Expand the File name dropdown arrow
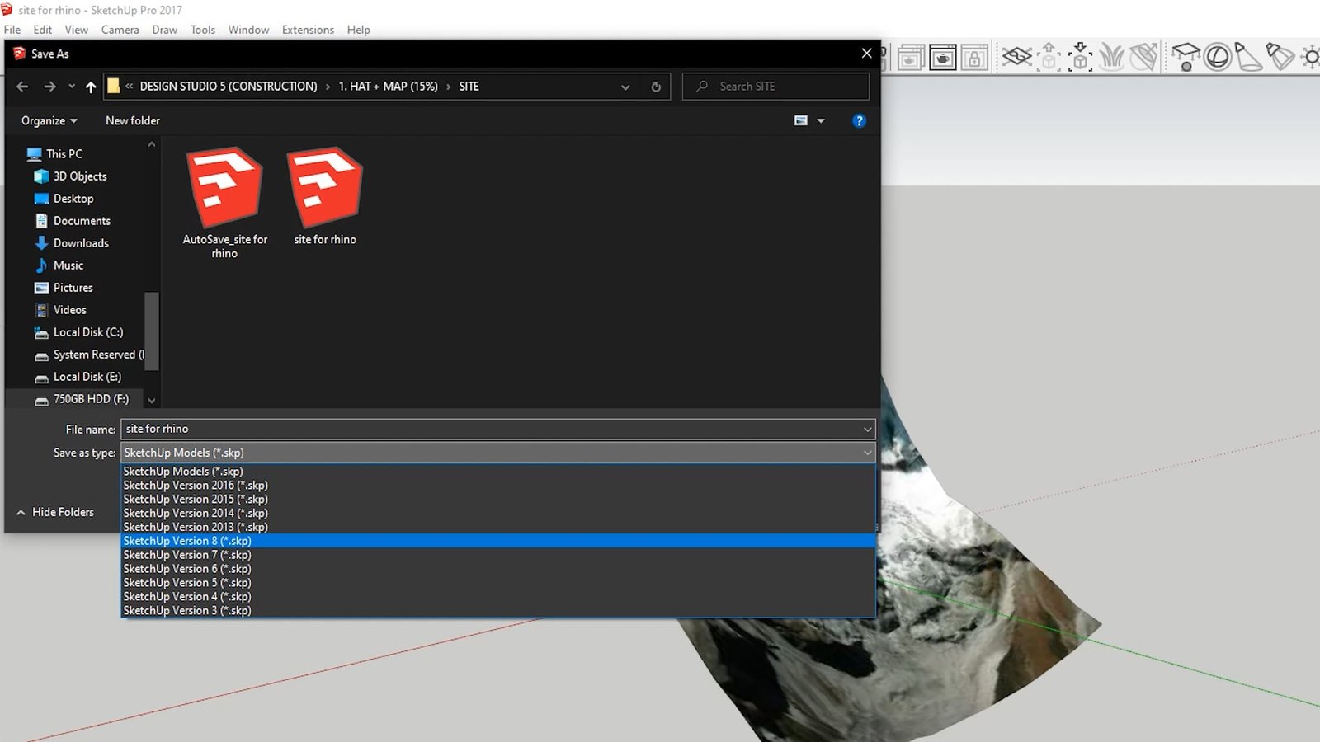The width and height of the screenshot is (1320, 742). point(867,429)
